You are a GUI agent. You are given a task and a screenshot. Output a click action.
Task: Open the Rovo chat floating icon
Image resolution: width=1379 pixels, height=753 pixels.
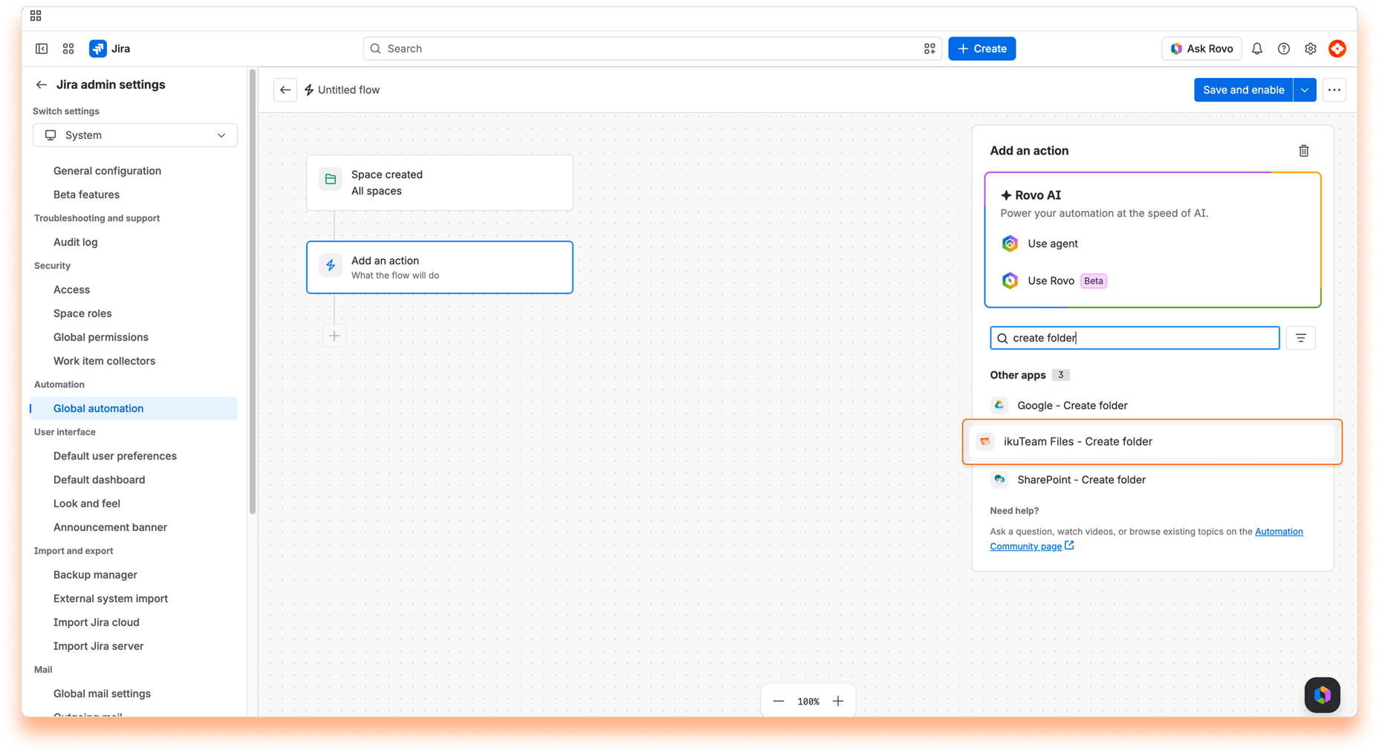pos(1323,695)
